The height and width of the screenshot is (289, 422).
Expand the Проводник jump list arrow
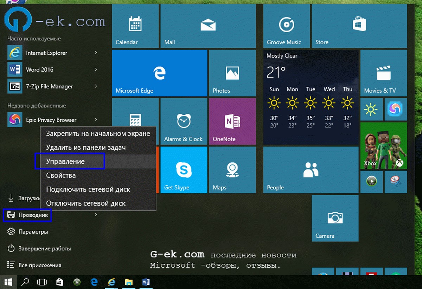96,215
